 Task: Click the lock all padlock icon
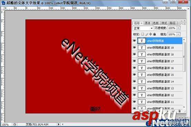[154, 34]
